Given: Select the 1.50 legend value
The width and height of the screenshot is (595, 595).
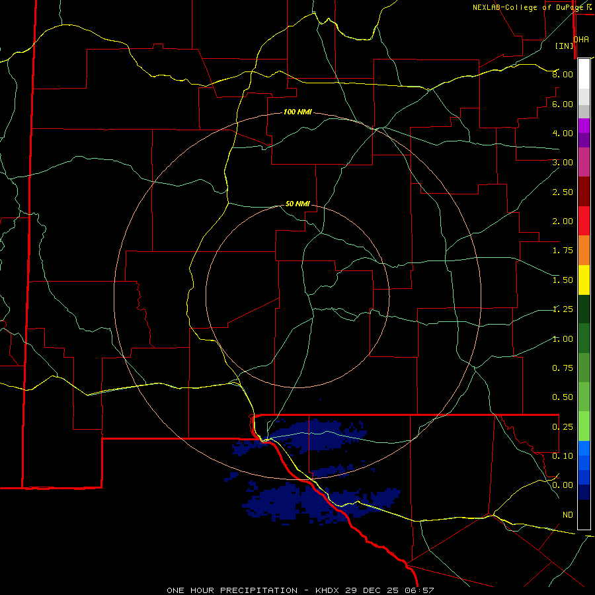Looking at the screenshot, I should click(x=563, y=280).
